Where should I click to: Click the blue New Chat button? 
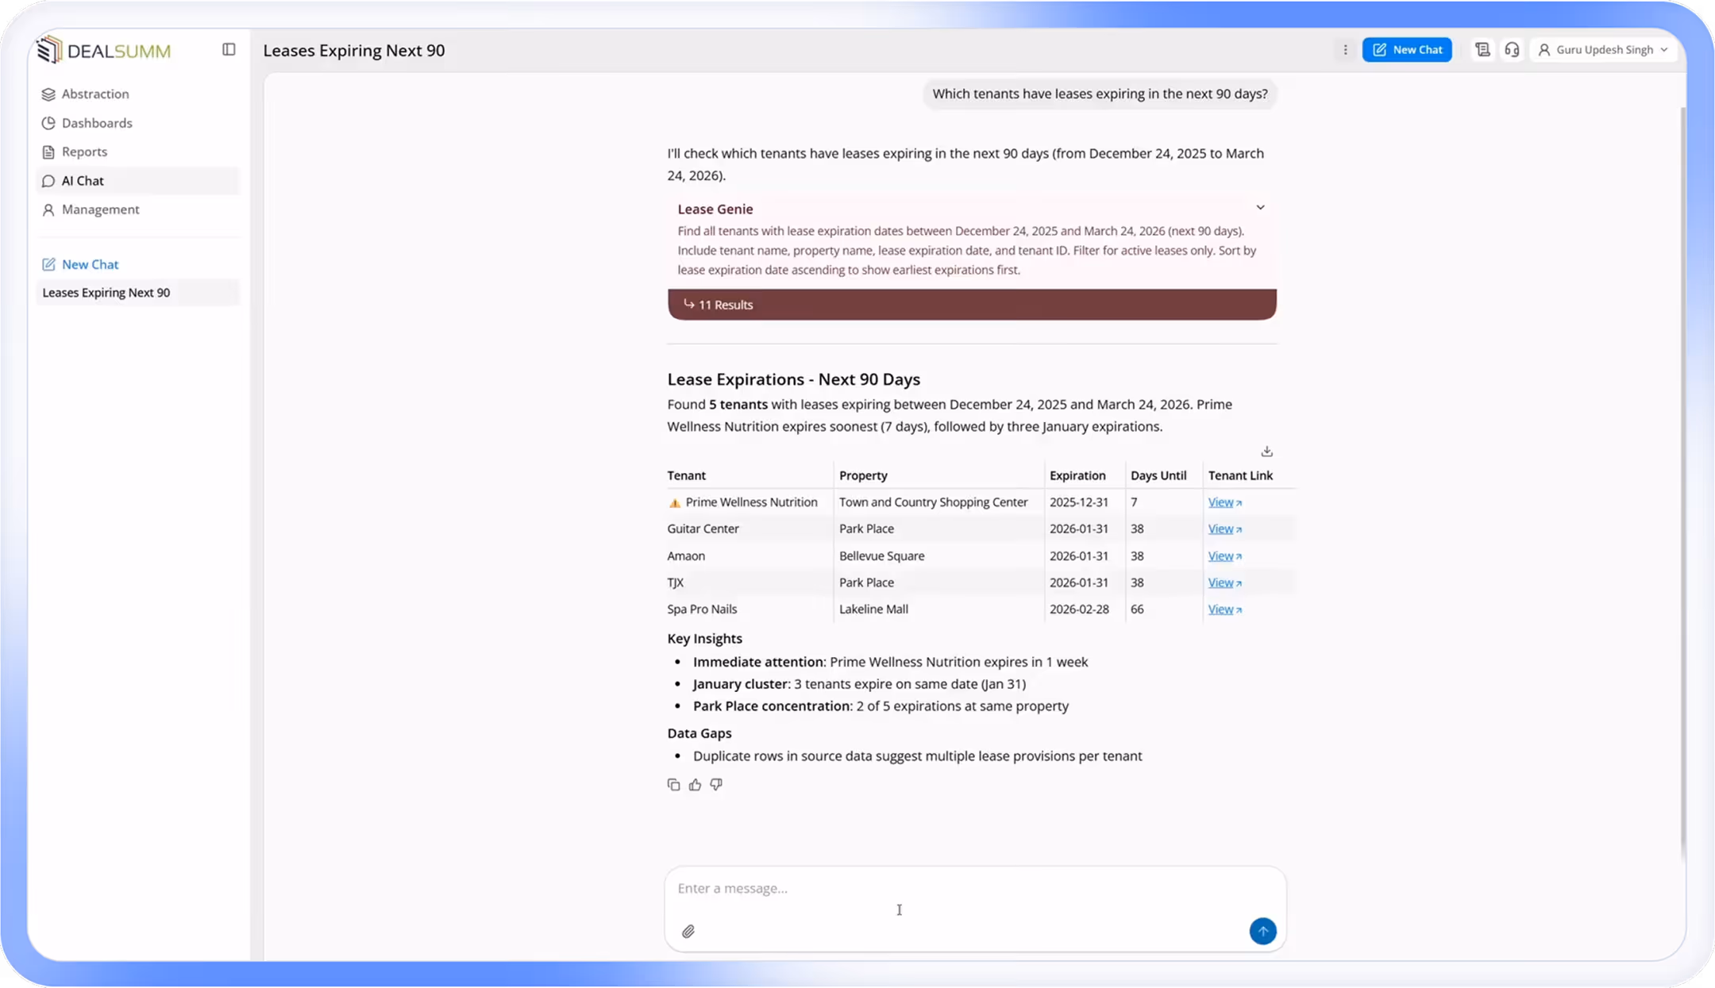[x=1407, y=50]
